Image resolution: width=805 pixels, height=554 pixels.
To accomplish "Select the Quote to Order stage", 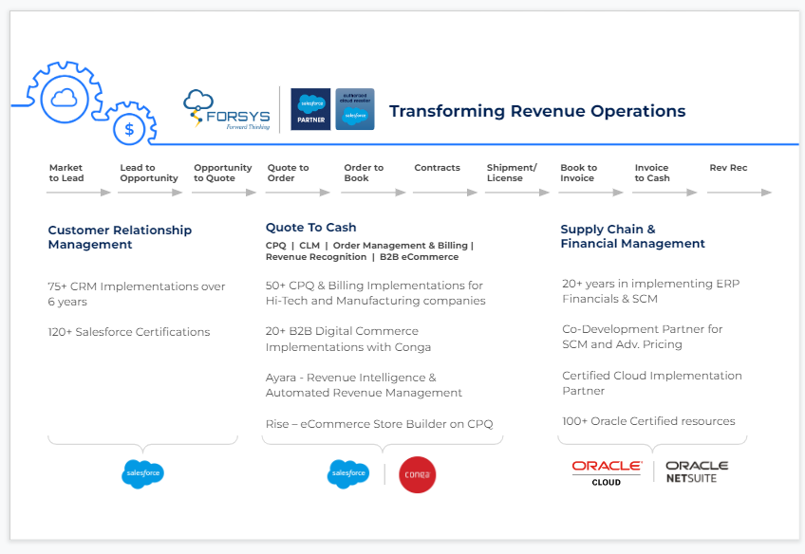I will pos(288,173).
